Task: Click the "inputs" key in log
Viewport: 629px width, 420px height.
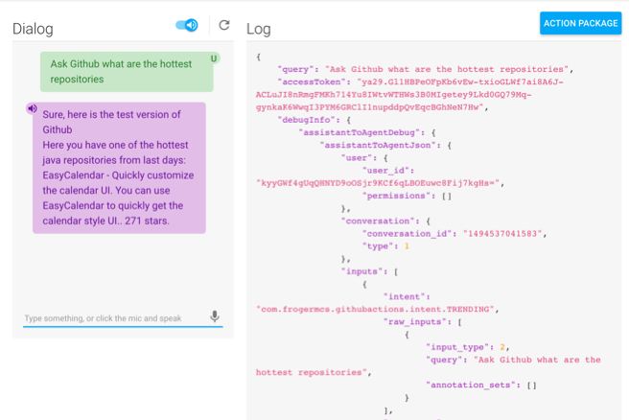Action: pos(361,271)
